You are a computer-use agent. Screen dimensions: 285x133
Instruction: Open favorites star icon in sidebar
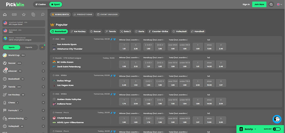click(24, 15)
